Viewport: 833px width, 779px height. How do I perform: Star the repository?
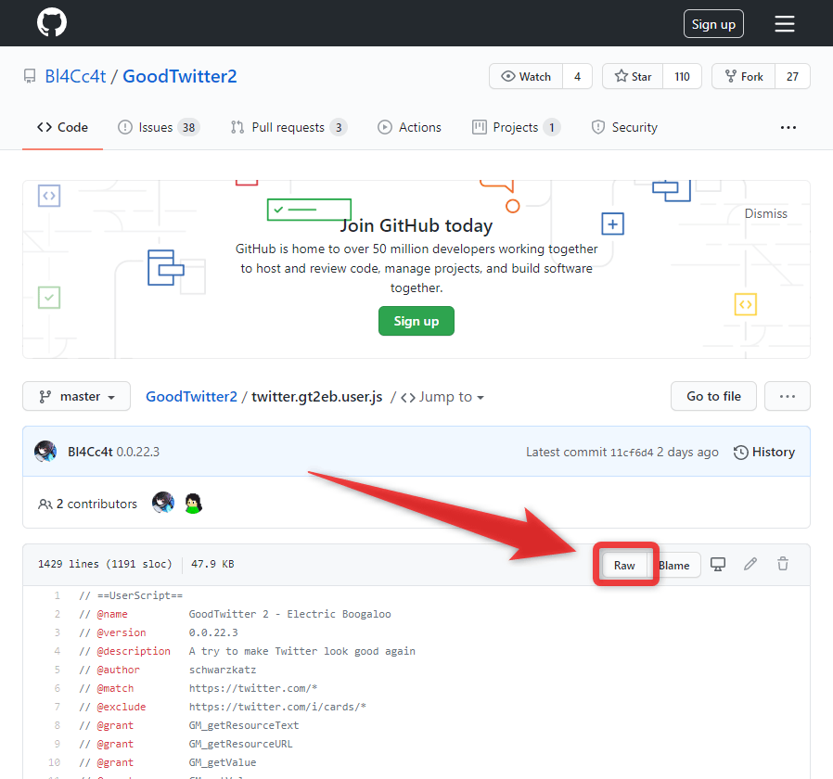click(x=633, y=76)
